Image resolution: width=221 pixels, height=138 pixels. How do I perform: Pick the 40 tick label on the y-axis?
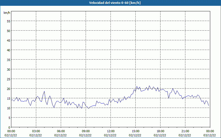click(8, 50)
